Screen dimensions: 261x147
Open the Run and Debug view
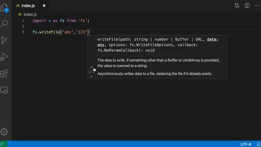4,57
